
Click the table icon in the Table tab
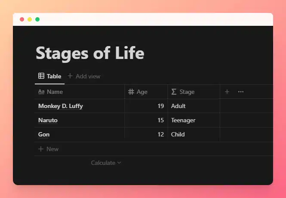coord(41,76)
